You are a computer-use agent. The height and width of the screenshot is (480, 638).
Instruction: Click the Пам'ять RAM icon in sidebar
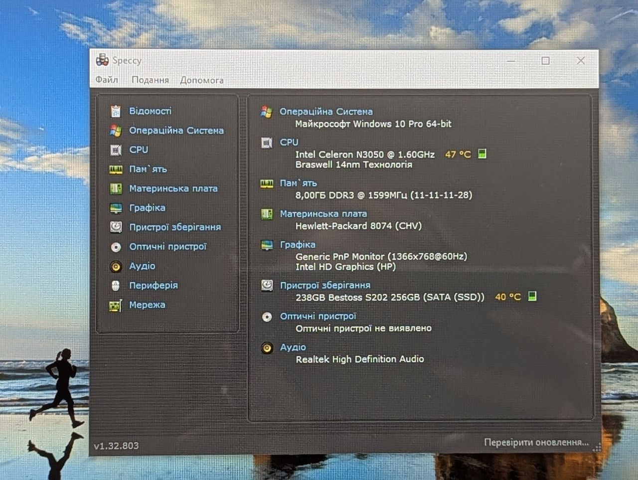[x=116, y=169]
